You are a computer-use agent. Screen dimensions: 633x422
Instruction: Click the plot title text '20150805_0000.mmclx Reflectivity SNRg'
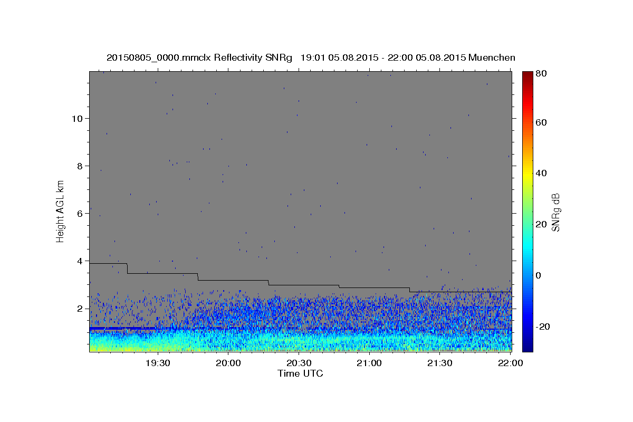199,57
